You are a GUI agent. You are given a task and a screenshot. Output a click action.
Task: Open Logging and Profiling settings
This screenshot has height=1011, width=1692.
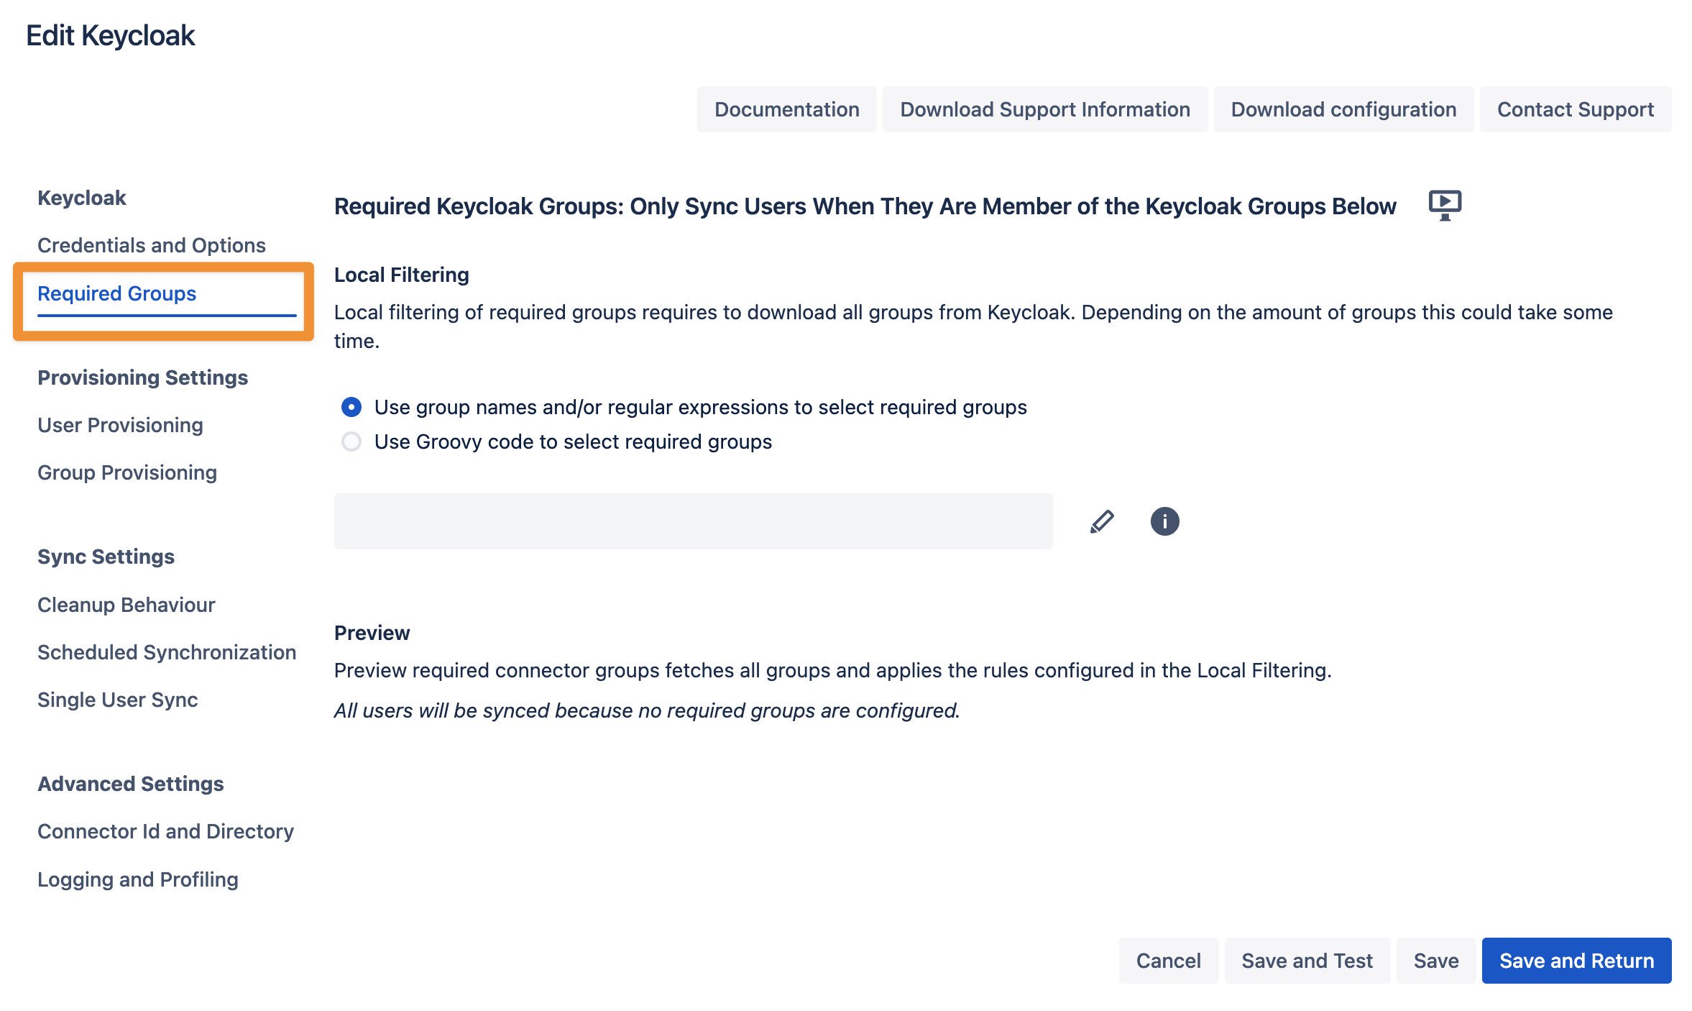click(x=137, y=879)
